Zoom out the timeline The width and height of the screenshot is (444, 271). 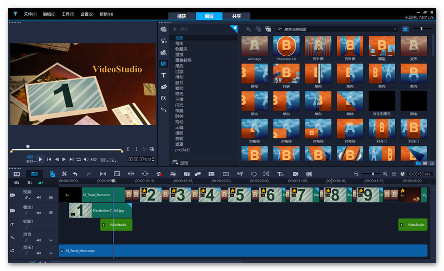[356, 174]
